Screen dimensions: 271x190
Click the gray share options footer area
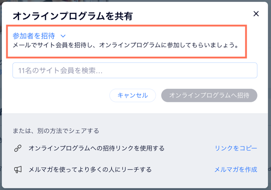point(135,151)
